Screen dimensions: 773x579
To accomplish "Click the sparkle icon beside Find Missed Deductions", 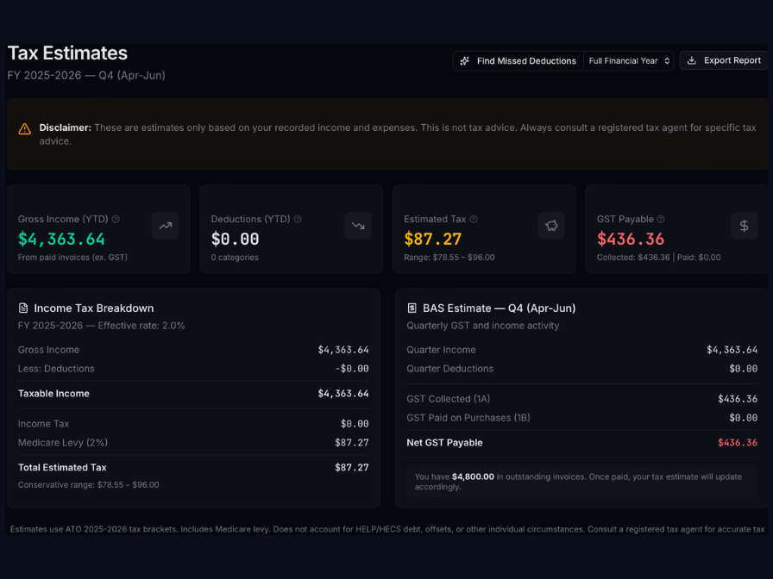I will pyautogui.click(x=464, y=61).
